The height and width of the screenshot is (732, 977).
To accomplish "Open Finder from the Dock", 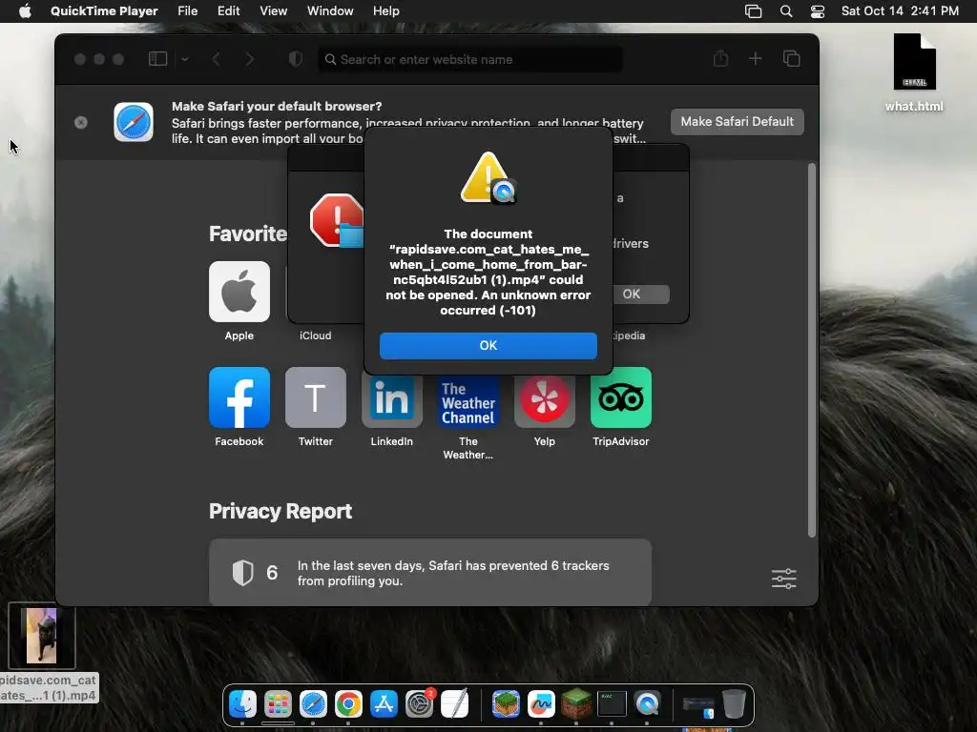I will pos(242,704).
